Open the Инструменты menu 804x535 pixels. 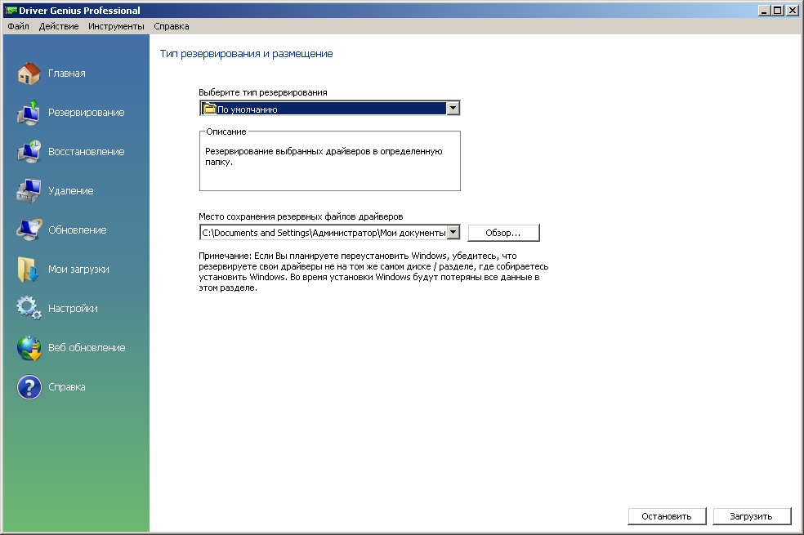[116, 26]
